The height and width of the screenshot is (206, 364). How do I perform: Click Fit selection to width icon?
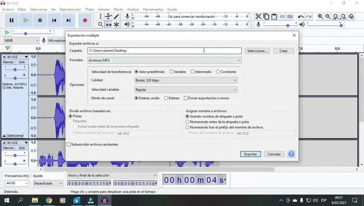(x=336, y=17)
